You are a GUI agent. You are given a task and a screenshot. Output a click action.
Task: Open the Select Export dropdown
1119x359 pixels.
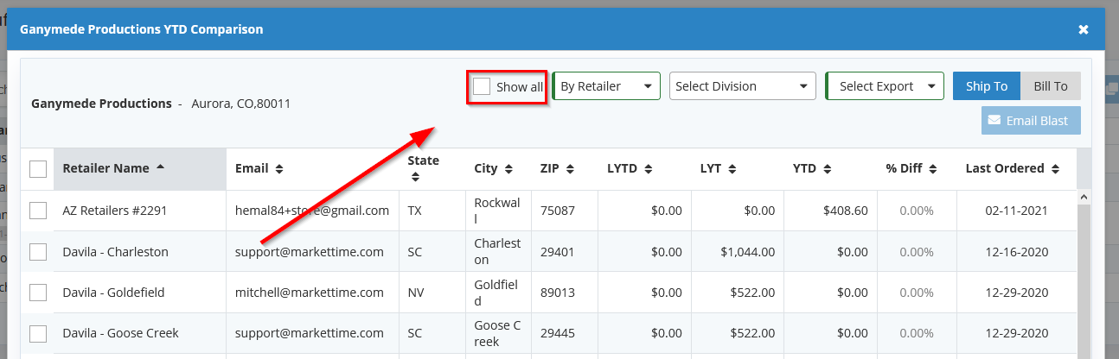click(885, 86)
